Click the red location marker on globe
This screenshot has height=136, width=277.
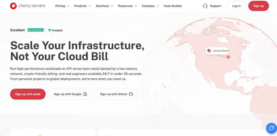point(228,57)
